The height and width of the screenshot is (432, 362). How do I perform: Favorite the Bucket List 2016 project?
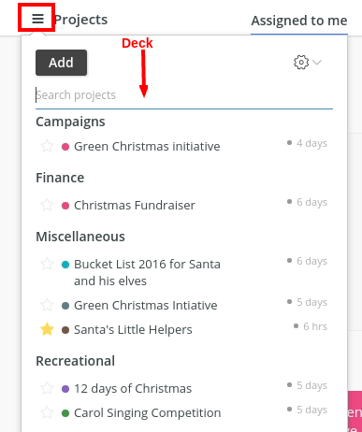[x=47, y=264]
